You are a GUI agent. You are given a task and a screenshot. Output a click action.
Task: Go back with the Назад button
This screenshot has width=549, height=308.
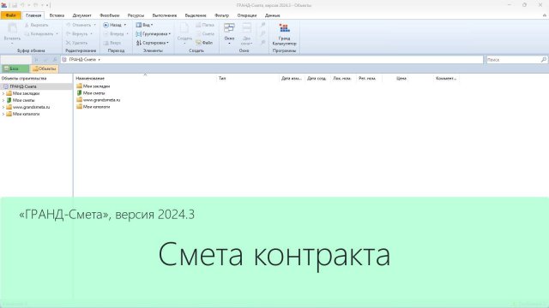112,25
